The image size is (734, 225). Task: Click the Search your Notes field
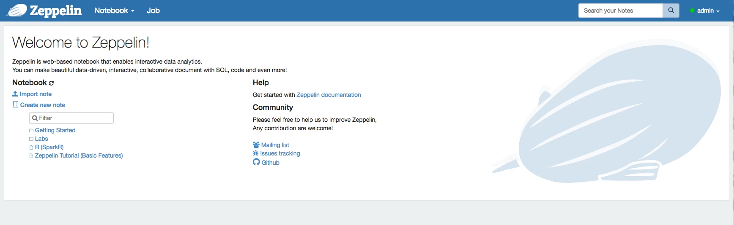[x=620, y=11]
